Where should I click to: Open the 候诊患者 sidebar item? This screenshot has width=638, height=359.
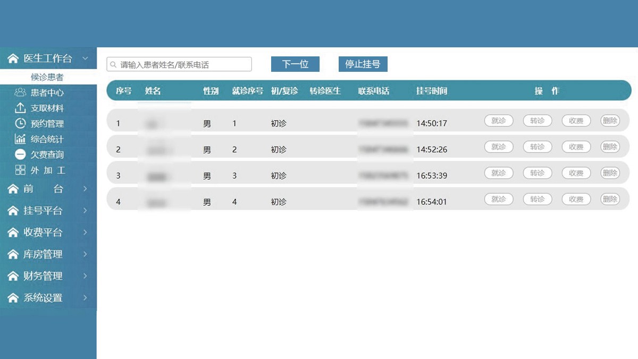point(47,78)
